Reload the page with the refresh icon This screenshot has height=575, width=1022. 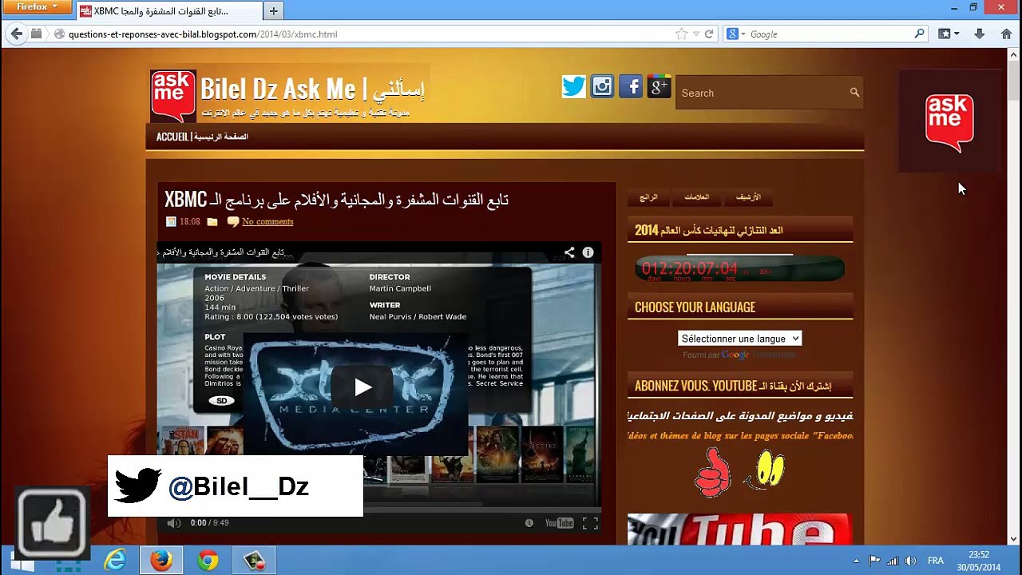tap(708, 34)
